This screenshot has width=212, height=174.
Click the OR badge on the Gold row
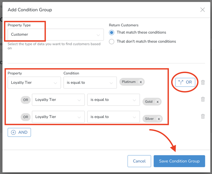coord(26,100)
